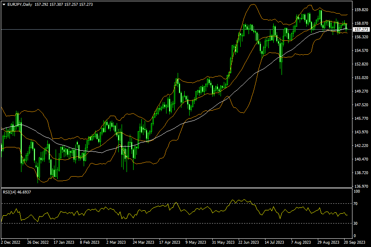Click the OHLC values 157.292 157.307 157.257 157.273
Image resolution: width=371 pixels, height=247 pixels.
(x=63, y=5)
